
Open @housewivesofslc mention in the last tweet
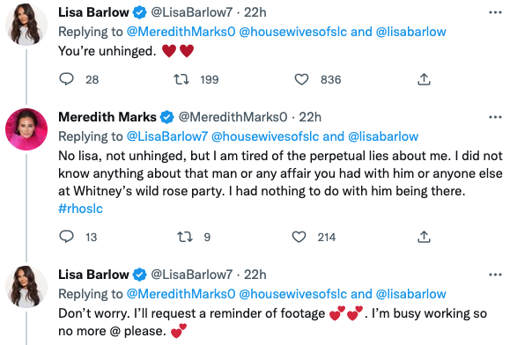292,294
